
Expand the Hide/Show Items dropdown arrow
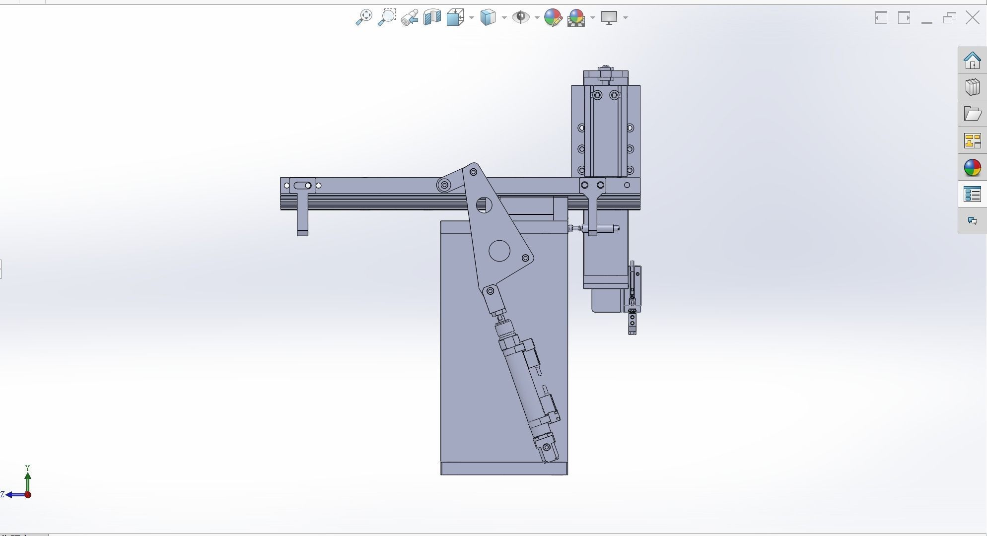[537, 18]
